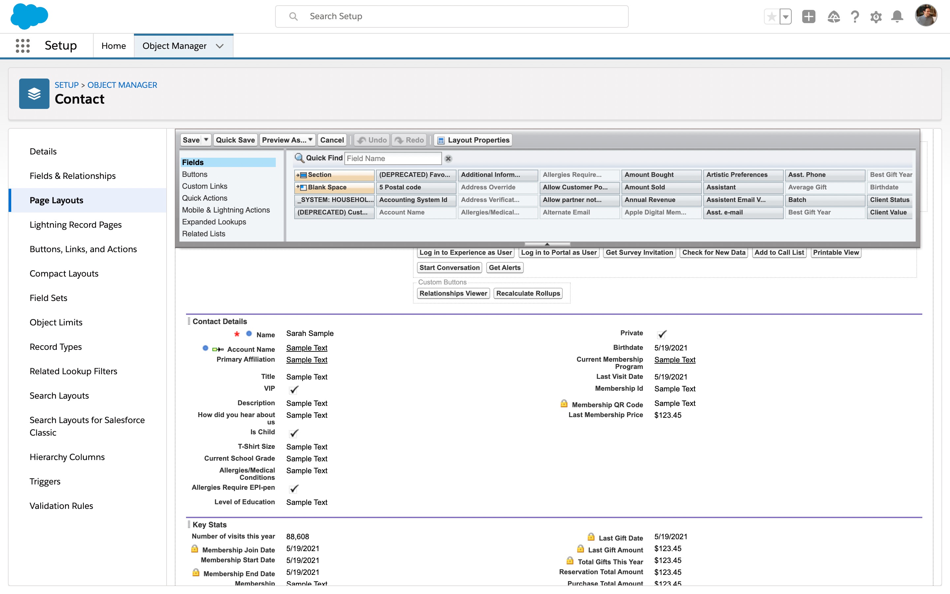The height and width of the screenshot is (594, 950).
Task: Click the Salesforce cloud logo
Action: click(x=29, y=16)
